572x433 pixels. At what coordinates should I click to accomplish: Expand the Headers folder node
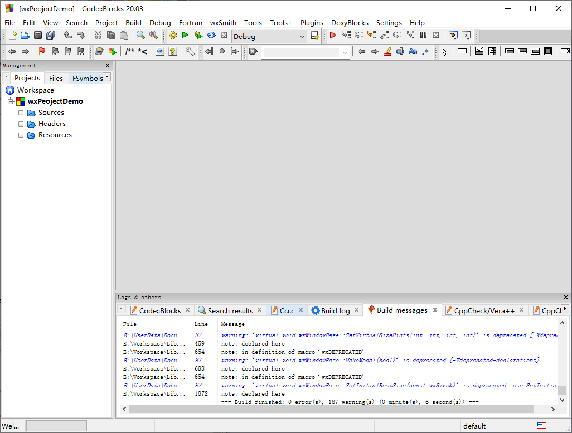pos(21,124)
